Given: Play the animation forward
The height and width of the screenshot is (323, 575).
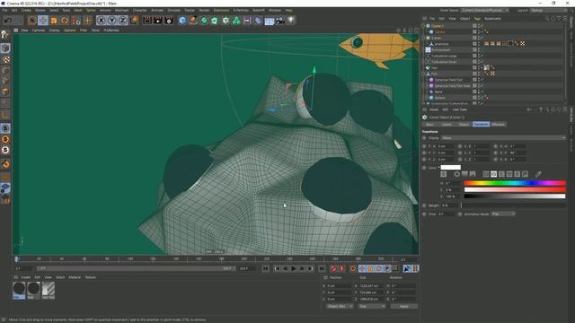Looking at the screenshot, I should (294, 268).
